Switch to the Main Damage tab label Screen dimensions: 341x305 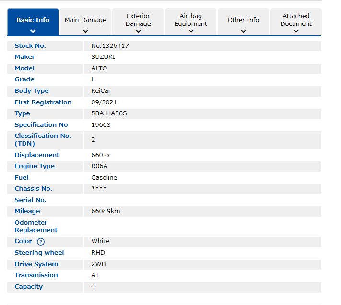tap(85, 20)
